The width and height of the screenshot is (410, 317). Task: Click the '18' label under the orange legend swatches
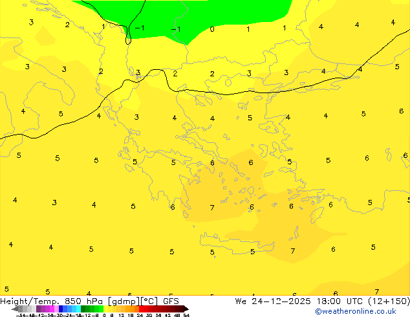[x=131, y=315]
